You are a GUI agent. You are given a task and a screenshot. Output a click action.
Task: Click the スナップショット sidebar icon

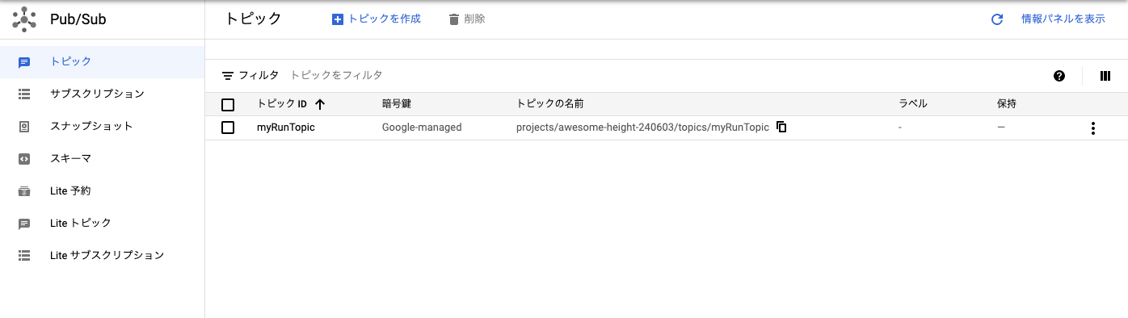tap(24, 127)
